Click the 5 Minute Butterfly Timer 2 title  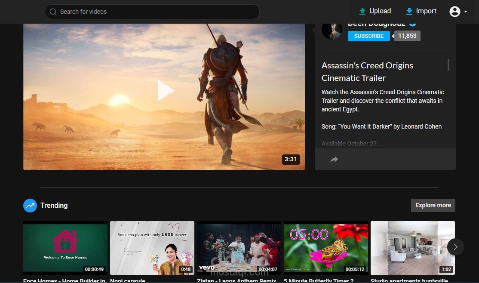(319, 280)
